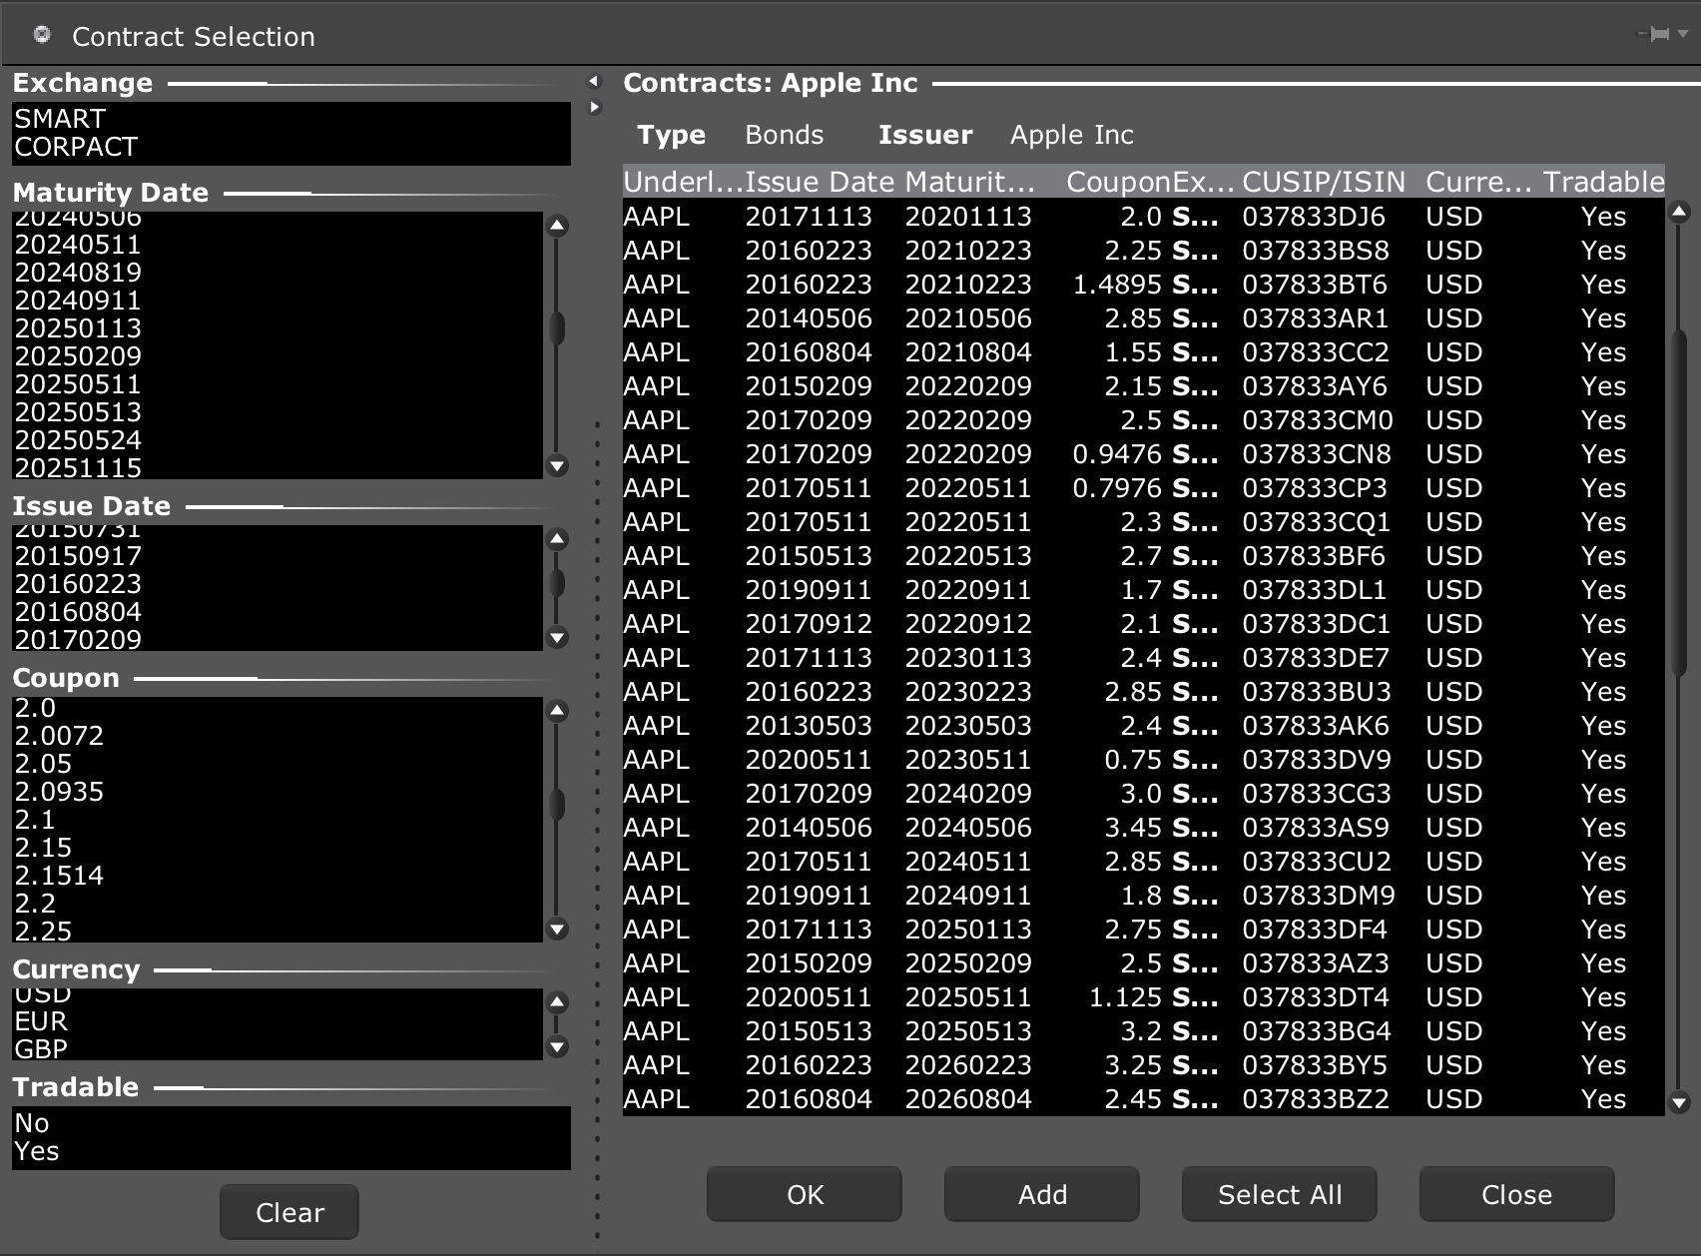Viewport: 1701px width, 1256px height.
Task: Open the dropdown arrow next to pin icon
Action: (1682, 34)
